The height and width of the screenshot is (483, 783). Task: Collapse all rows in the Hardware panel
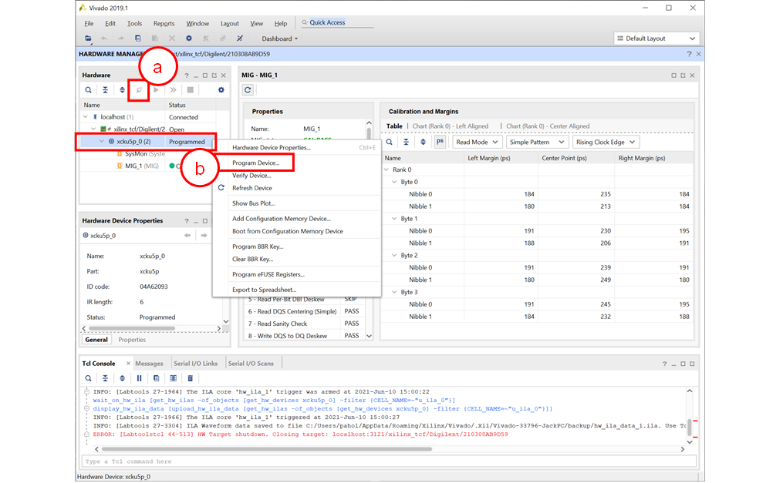pyautogui.click(x=106, y=90)
